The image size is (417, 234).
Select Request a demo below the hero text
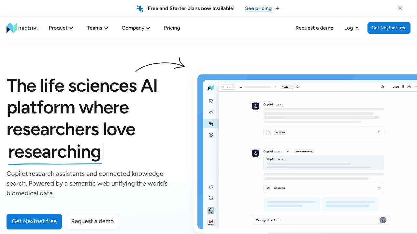coord(93,221)
